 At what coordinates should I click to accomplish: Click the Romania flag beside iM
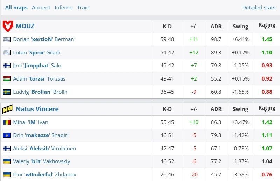pos(7,122)
